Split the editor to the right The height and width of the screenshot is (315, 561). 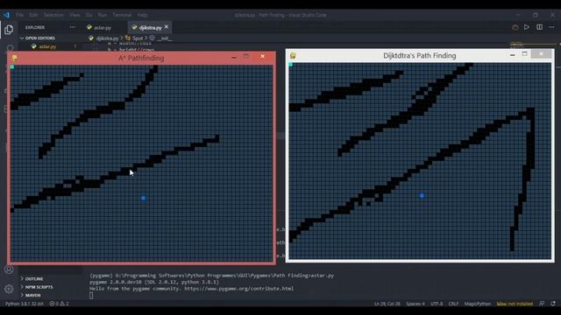pos(540,27)
